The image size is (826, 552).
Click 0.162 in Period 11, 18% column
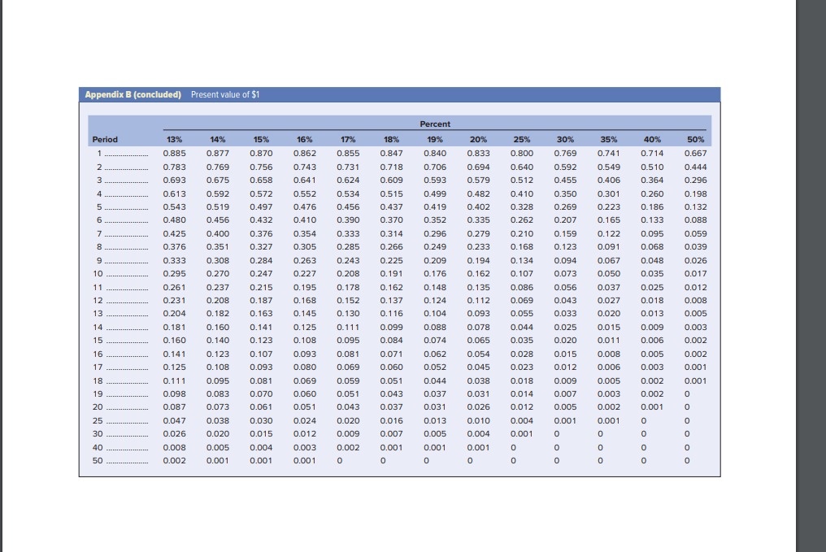391,288
